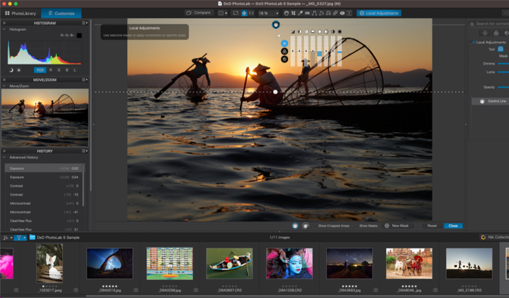Switch to the PhotoLibrary tab
509x298 pixels.
coord(20,13)
